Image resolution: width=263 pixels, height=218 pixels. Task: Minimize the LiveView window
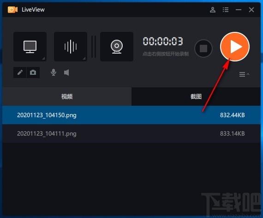pos(239,10)
